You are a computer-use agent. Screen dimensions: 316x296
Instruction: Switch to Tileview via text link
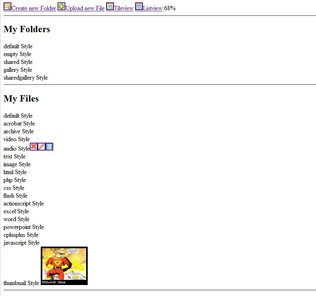tap(124, 9)
